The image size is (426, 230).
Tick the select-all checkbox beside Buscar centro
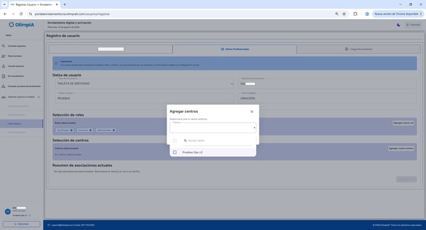[x=175, y=140]
